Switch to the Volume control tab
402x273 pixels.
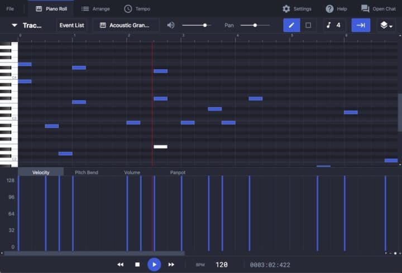pos(132,173)
